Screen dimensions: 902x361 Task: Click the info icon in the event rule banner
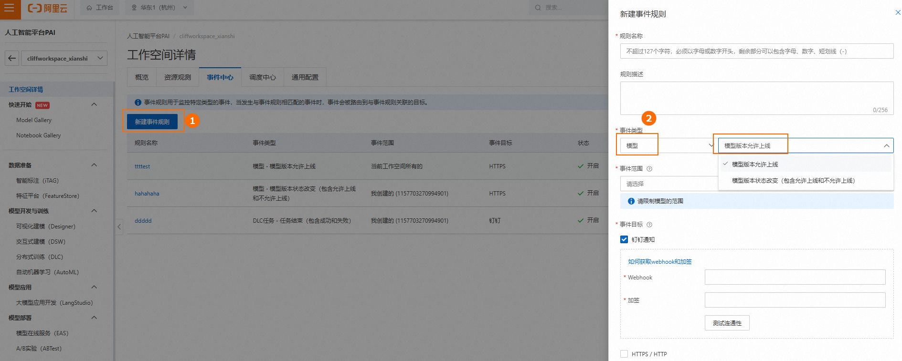[x=138, y=103]
